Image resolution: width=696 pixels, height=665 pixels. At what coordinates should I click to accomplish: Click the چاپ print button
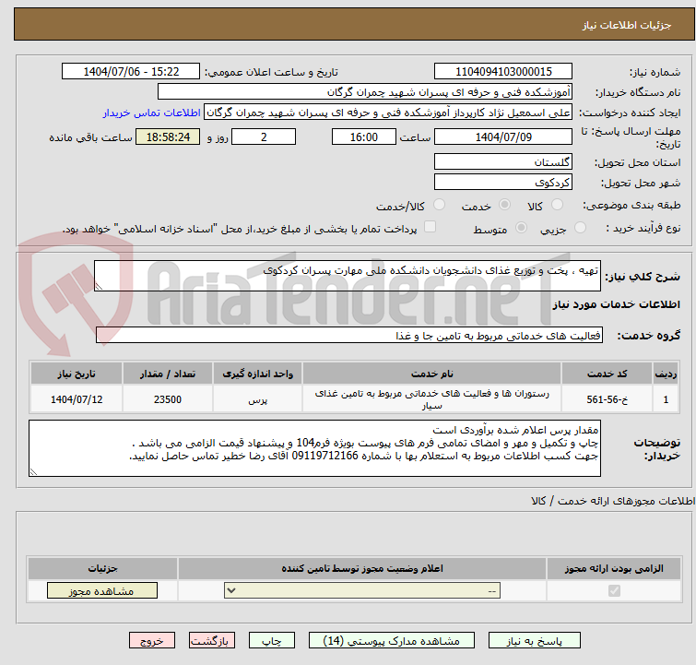point(272,641)
